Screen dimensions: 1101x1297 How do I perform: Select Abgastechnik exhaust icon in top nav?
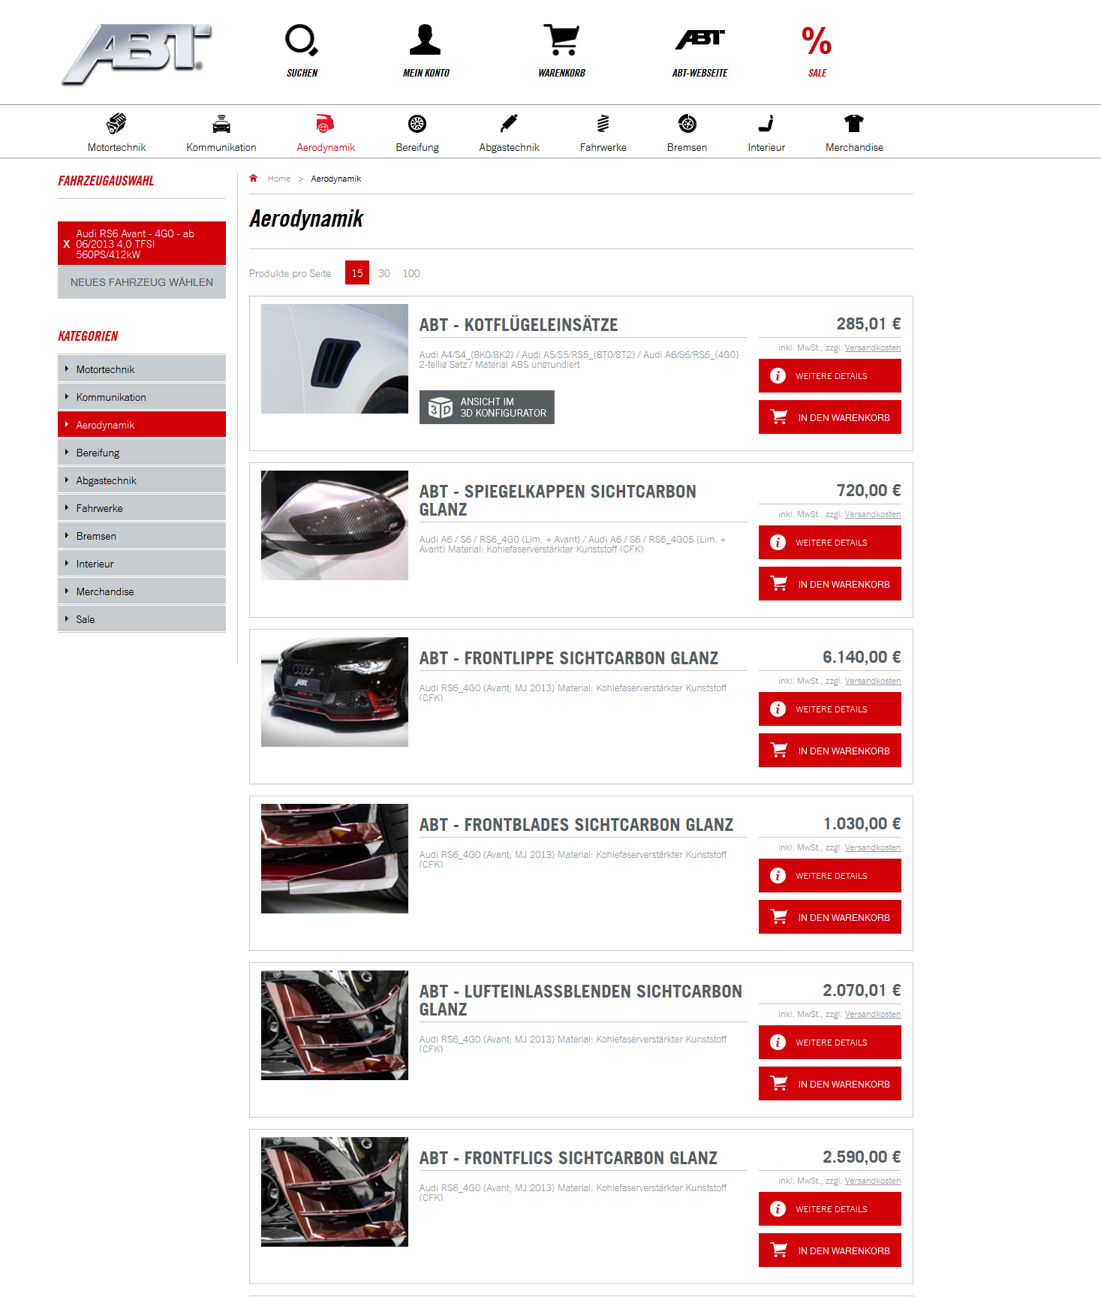(x=510, y=123)
